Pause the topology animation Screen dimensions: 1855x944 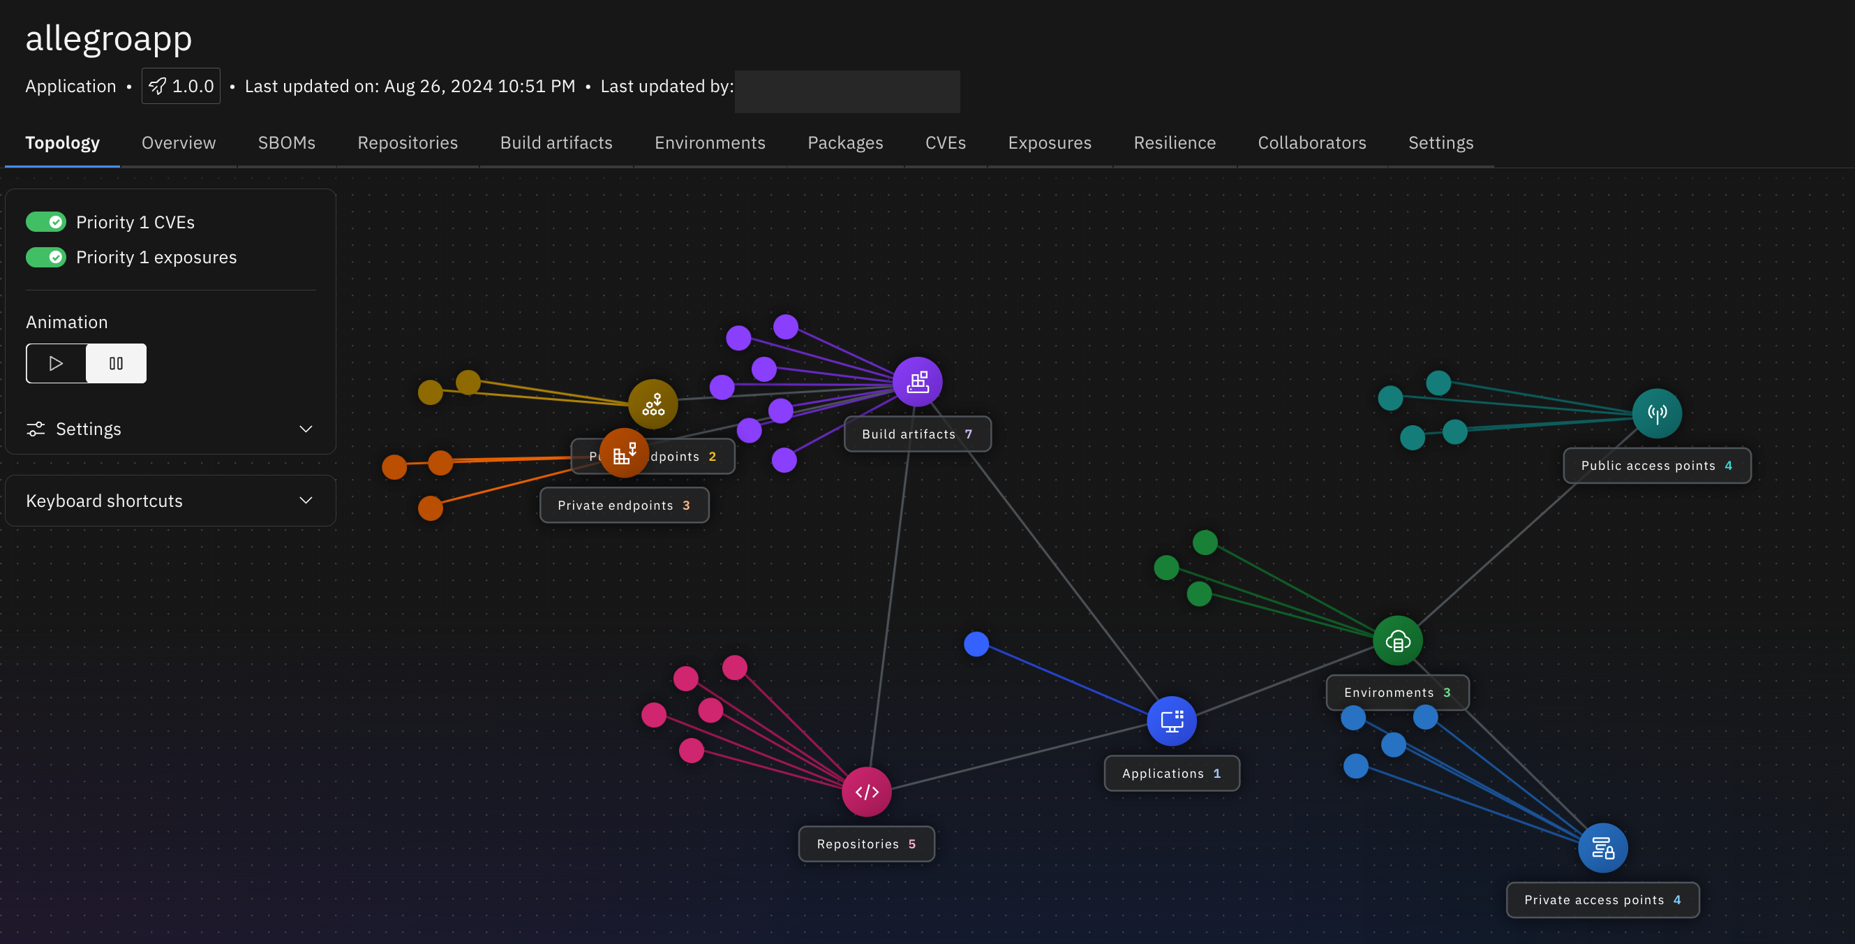click(x=116, y=363)
